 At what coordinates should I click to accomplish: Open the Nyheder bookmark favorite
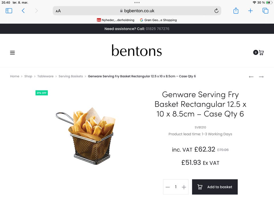click(116, 20)
